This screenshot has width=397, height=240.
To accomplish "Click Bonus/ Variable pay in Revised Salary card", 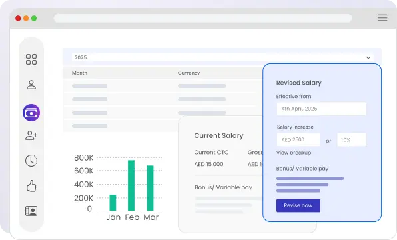I will tap(302, 169).
